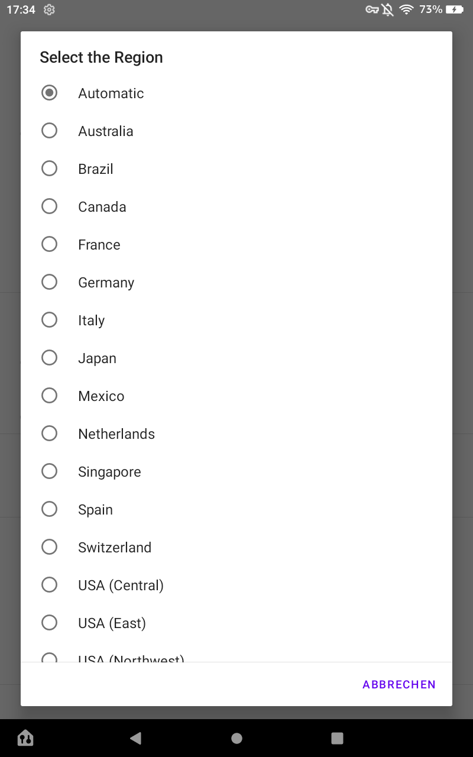Tap the muted notifications bell icon
The height and width of the screenshot is (757, 473).
coord(387,9)
